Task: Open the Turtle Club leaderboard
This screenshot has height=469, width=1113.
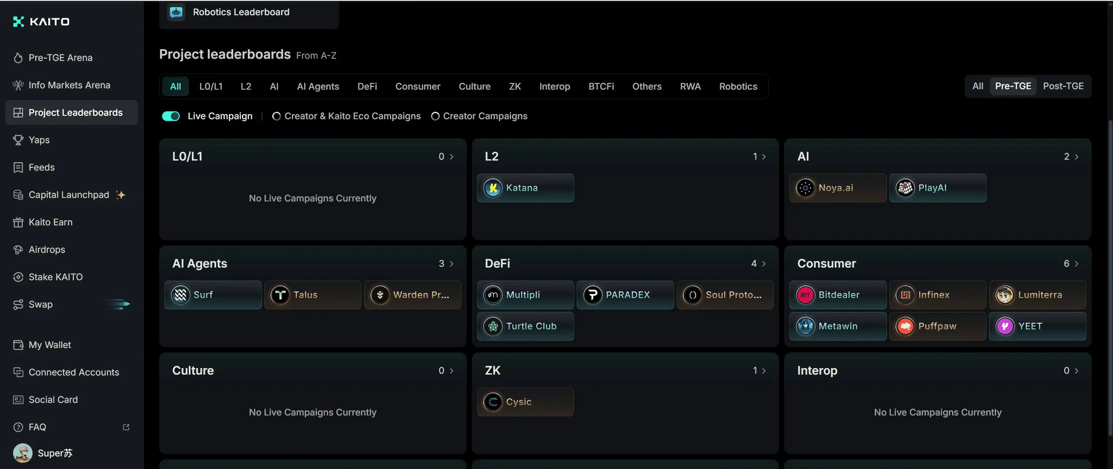Action: point(525,326)
